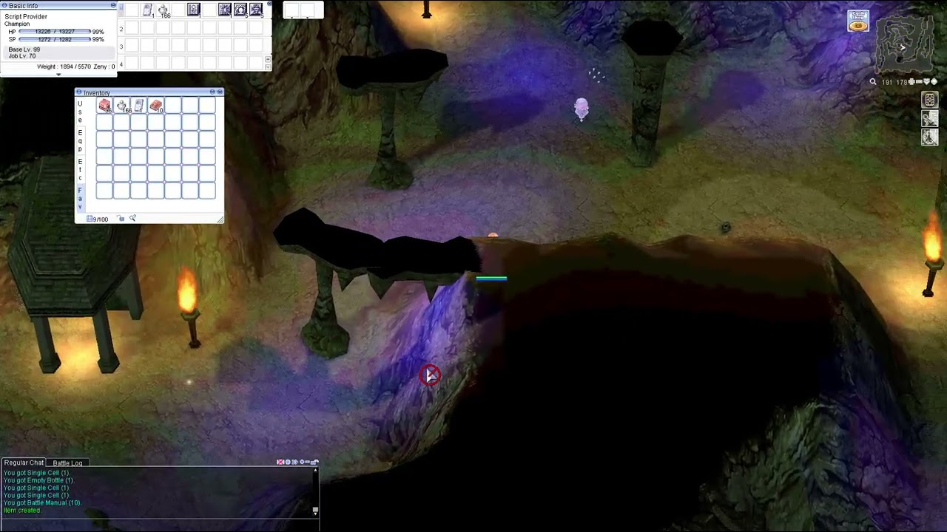
Task: Use the card item in hotkey slot two
Action: coord(147,10)
